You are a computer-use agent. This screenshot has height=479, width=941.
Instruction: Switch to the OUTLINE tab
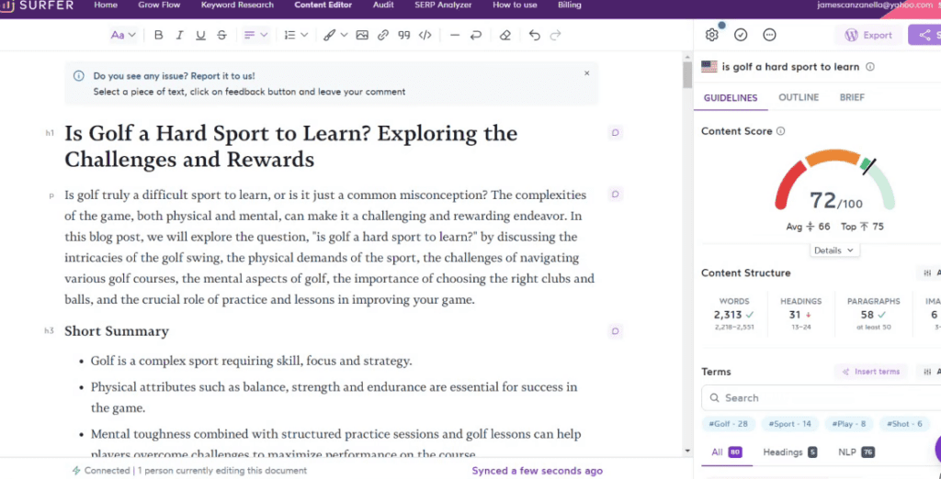(799, 97)
